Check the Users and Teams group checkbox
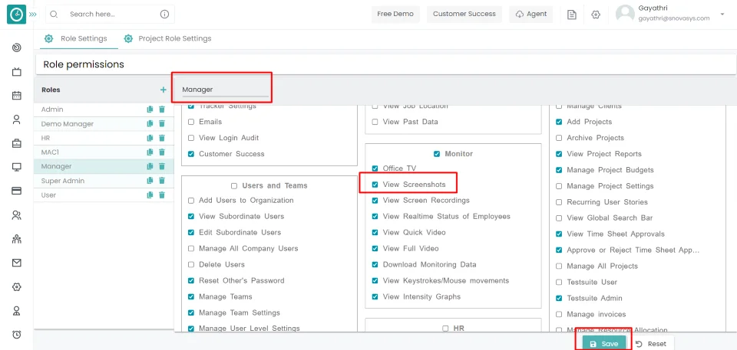The height and width of the screenshot is (350, 737). click(234, 186)
